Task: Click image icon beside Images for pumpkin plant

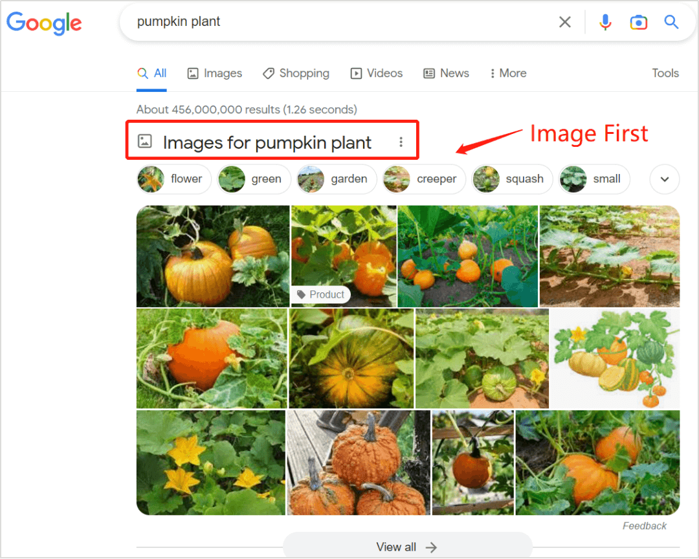Action: tap(145, 141)
